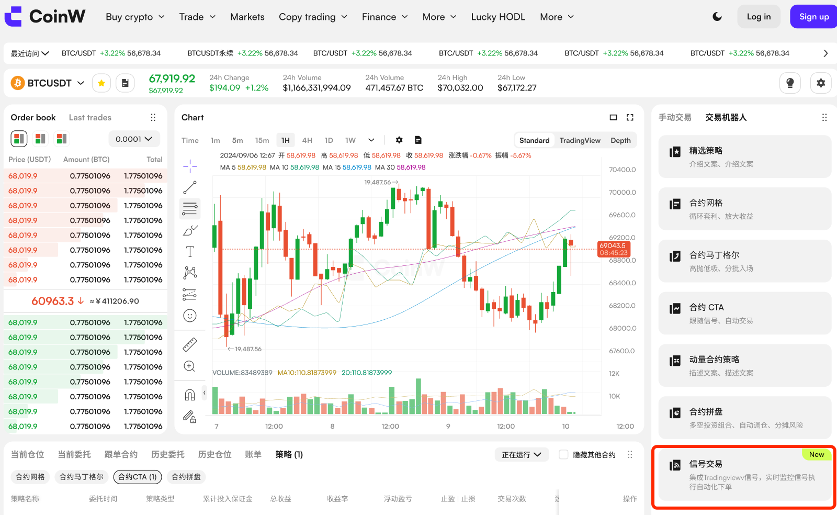Open the document icon beside the favorite star
This screenshot has width=837, height=515.
[x=125, y=83]
